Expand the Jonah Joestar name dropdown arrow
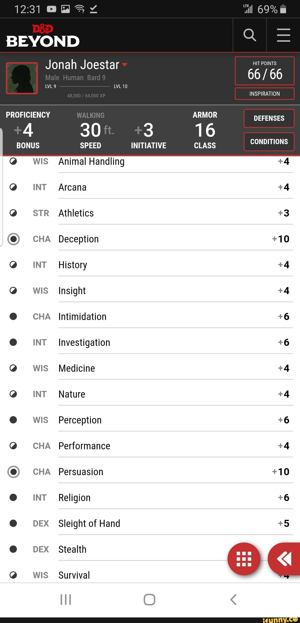Screen dimensions: 300x623 pyautogui.click(x=124, y=65)
